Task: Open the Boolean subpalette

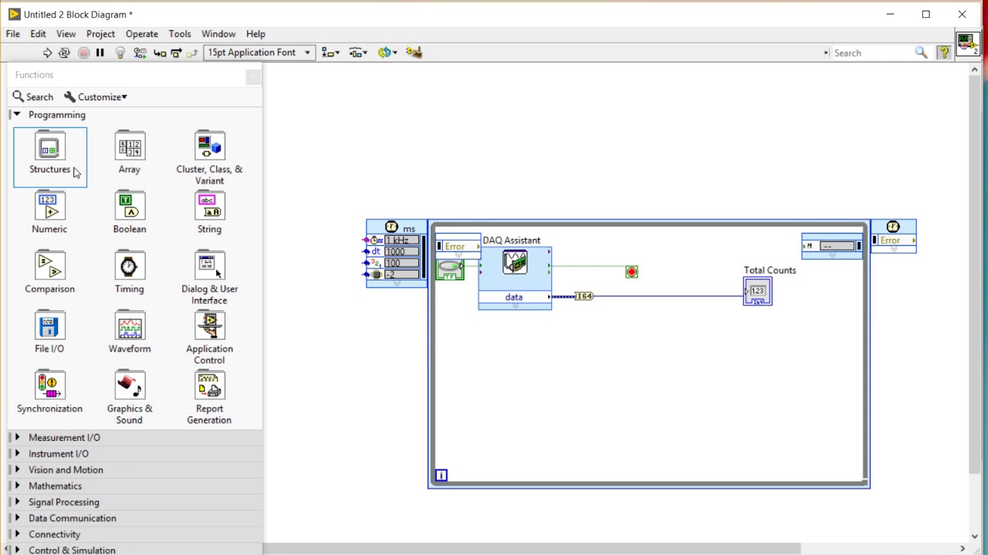Action: (130, 212)
